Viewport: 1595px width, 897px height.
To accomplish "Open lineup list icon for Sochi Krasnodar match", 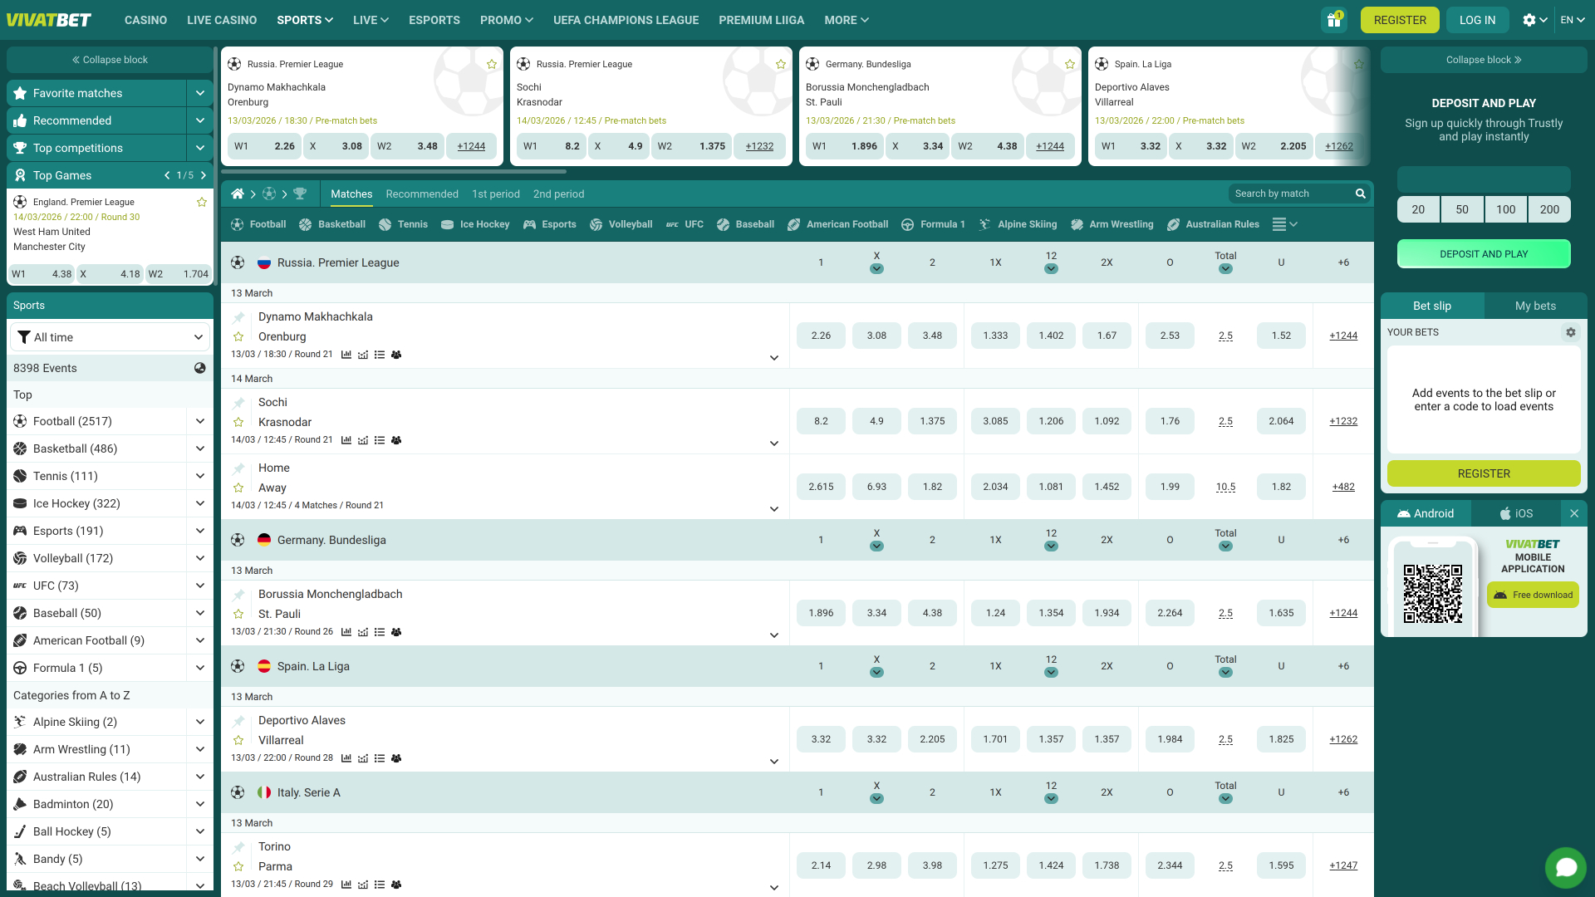I will click(x=380, y=440).
